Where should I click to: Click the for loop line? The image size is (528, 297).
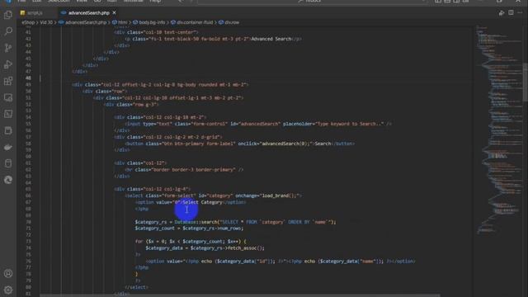pyautogui.click(x=191, y=242)
